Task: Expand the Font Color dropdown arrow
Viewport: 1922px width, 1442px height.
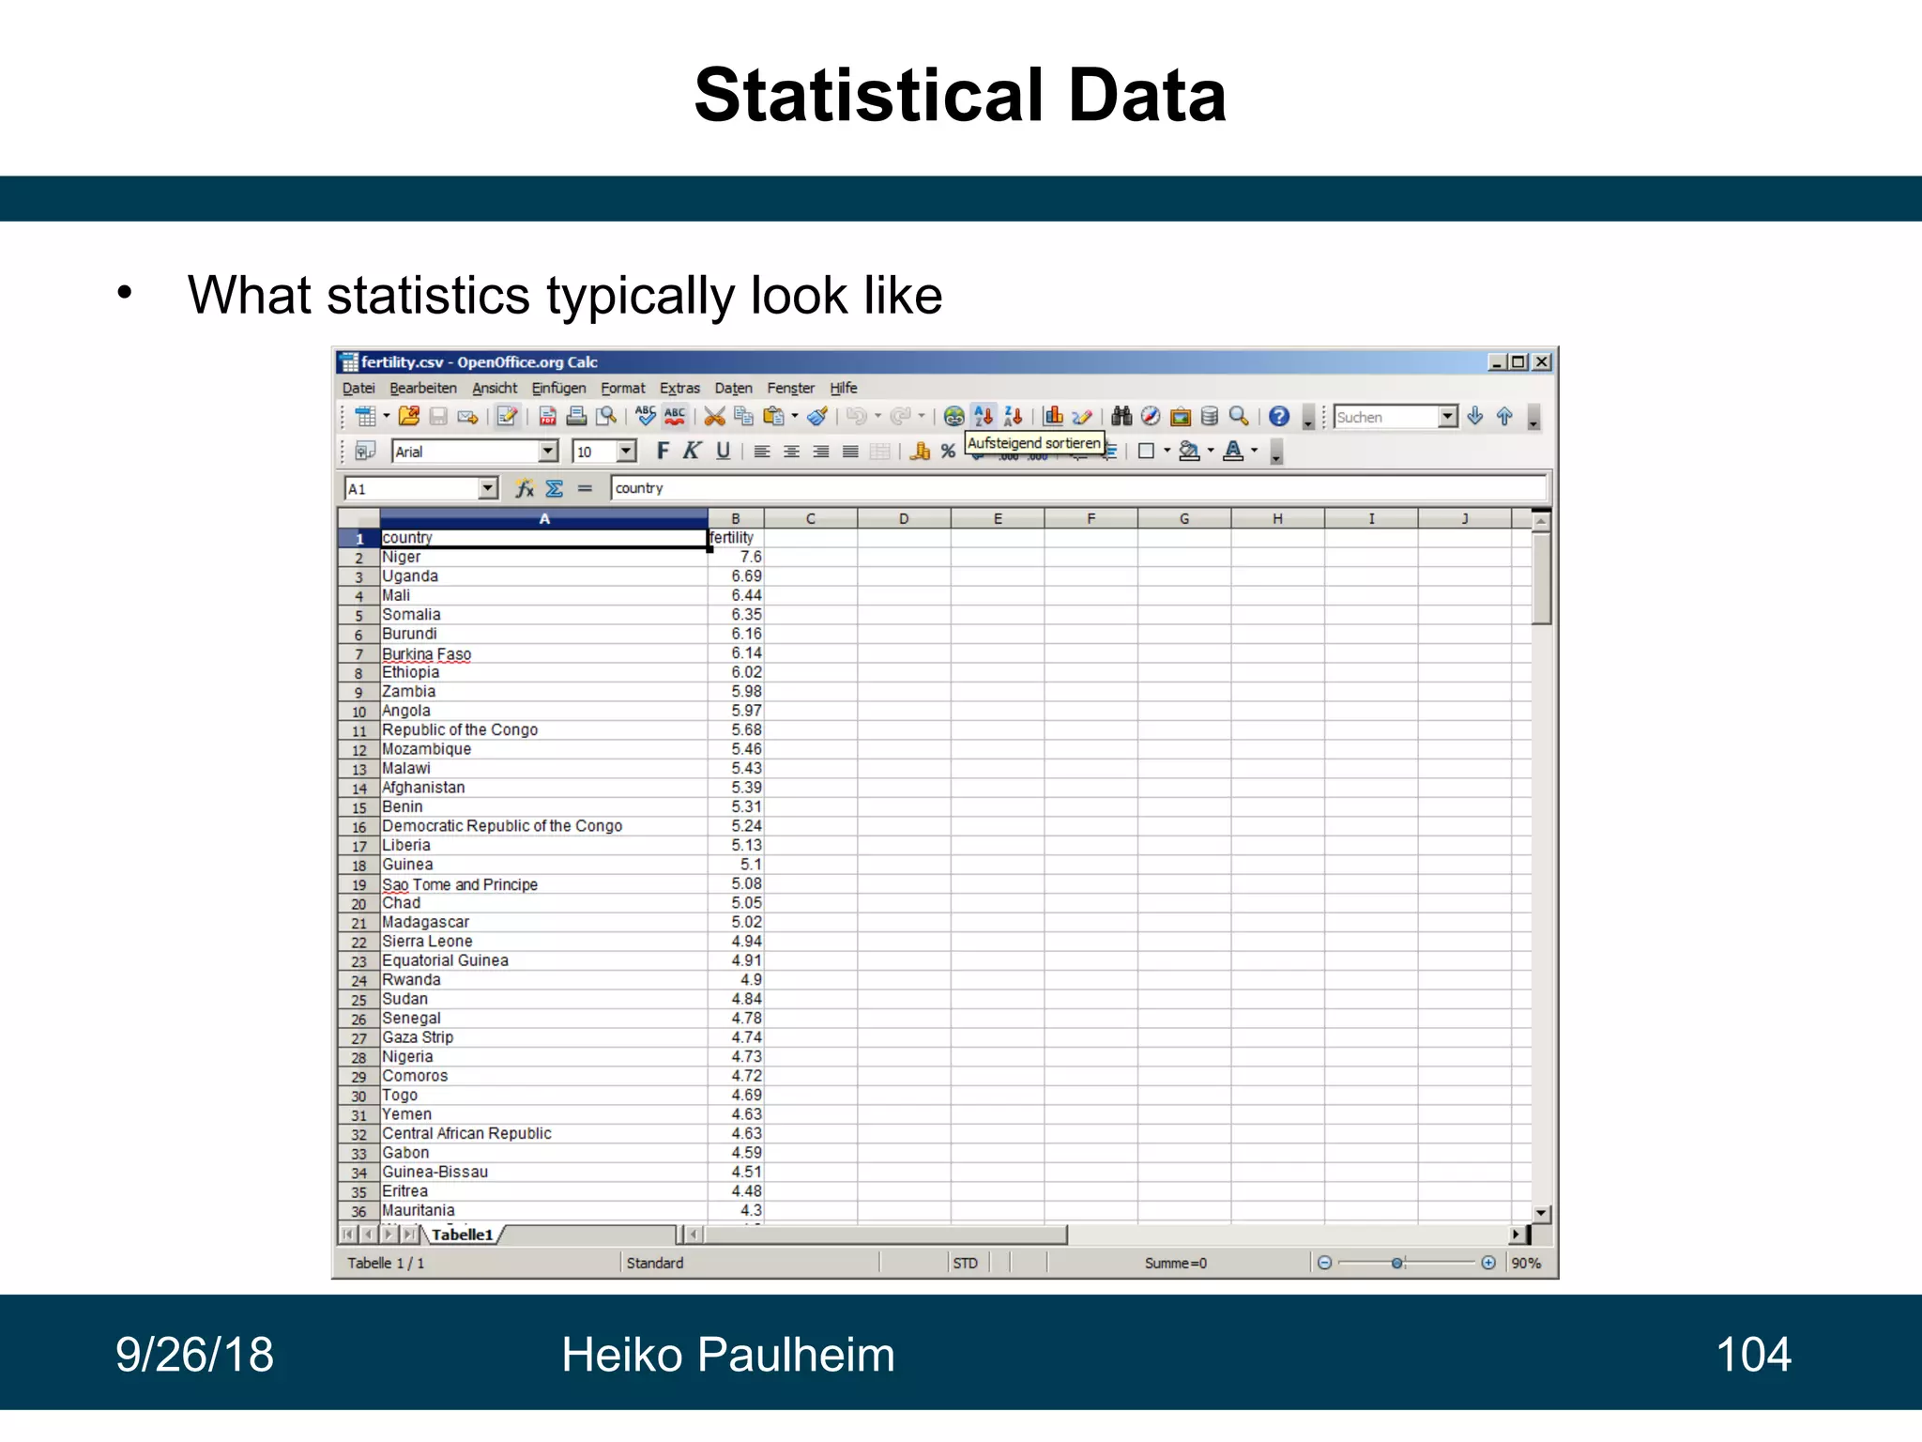Action: (x=1255, y=452)
